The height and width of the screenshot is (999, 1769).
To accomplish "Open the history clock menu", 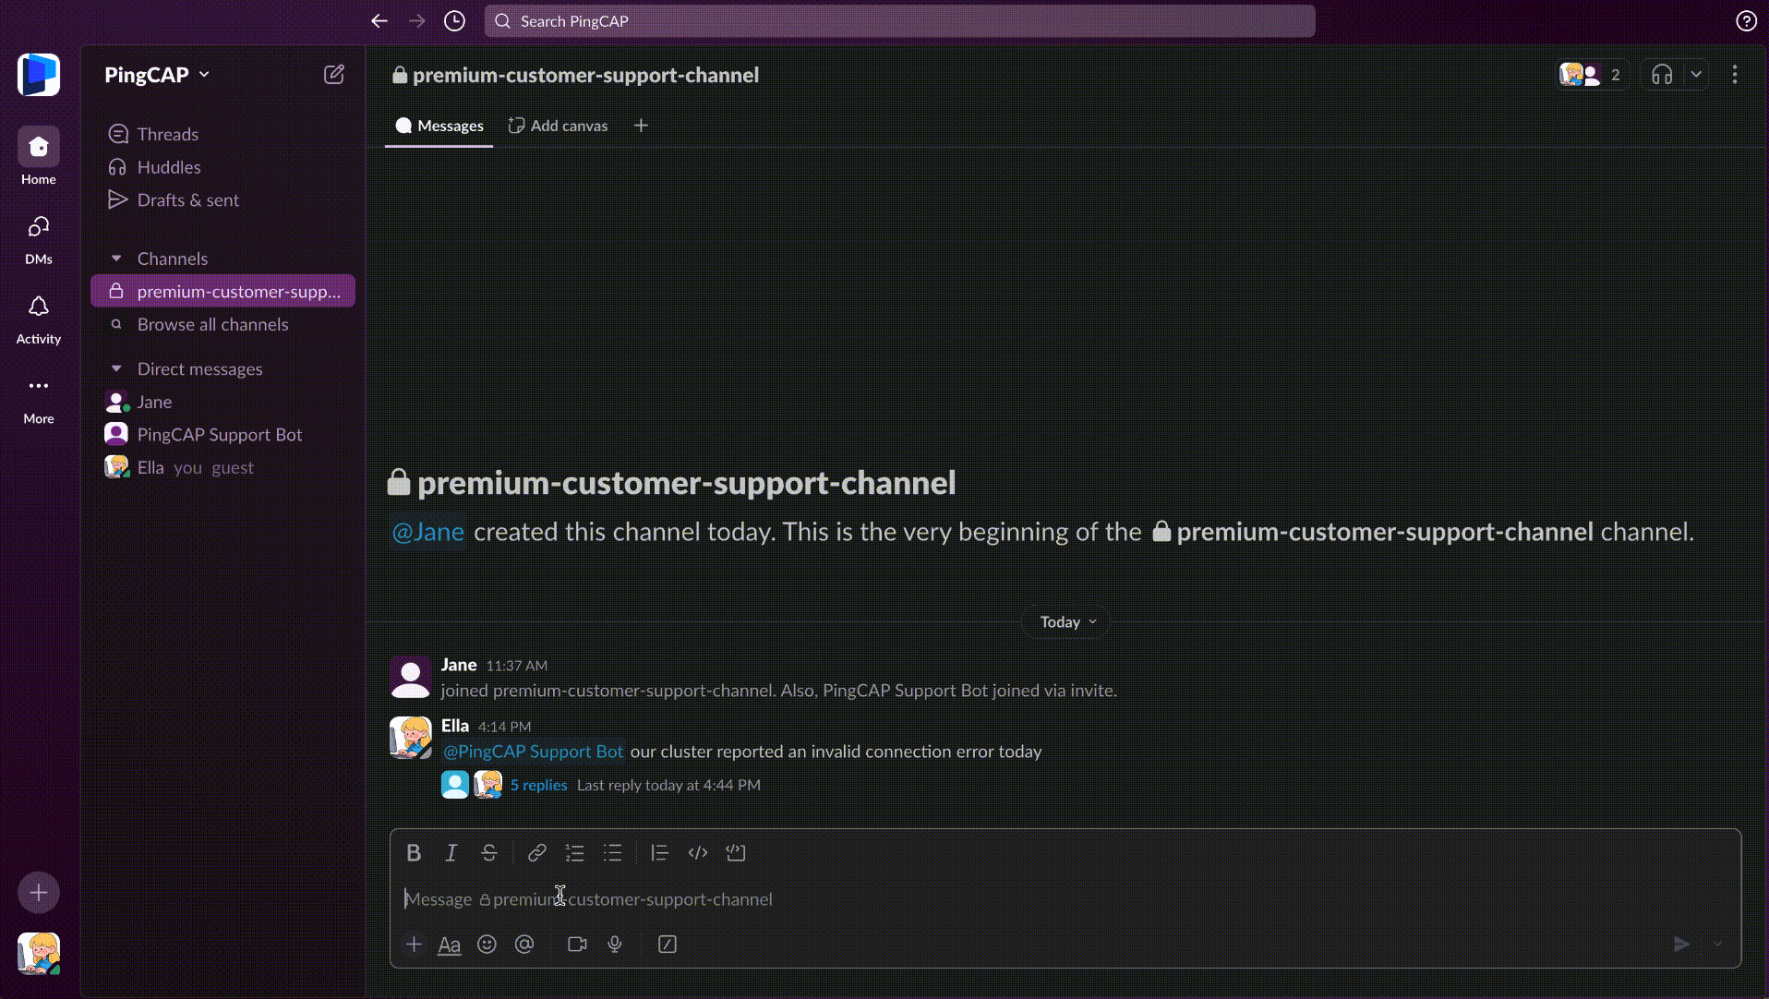I will (454, 21).
